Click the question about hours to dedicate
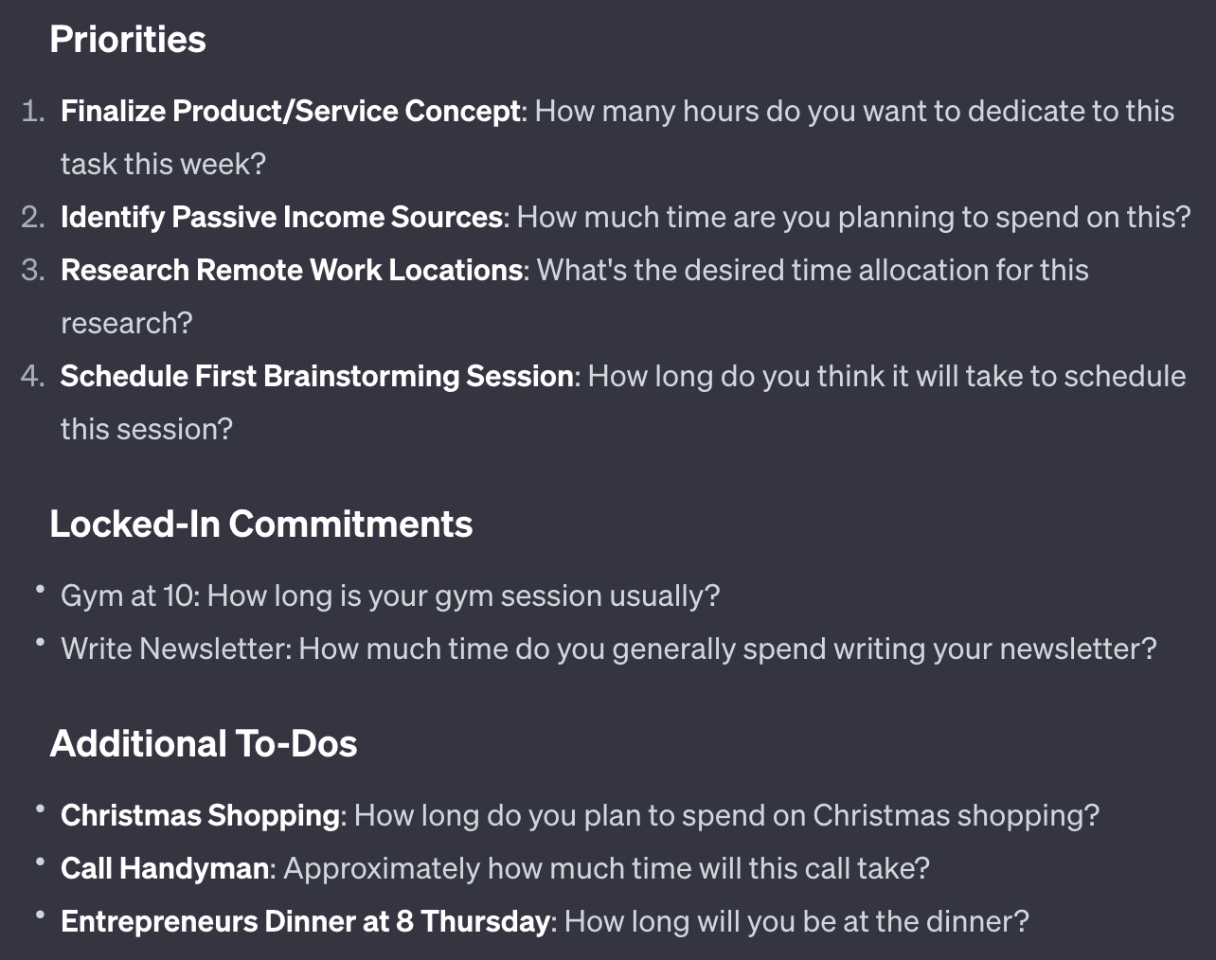Viewport: 1216px width, 960px height. 853,112
